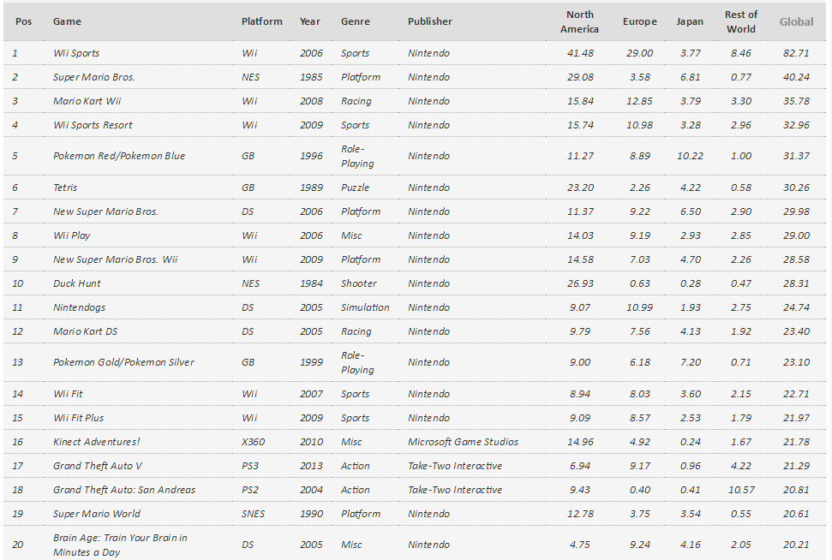832x560 pixels.
Task: Select the Puzzle genre cell
Action: coord(355,188)
